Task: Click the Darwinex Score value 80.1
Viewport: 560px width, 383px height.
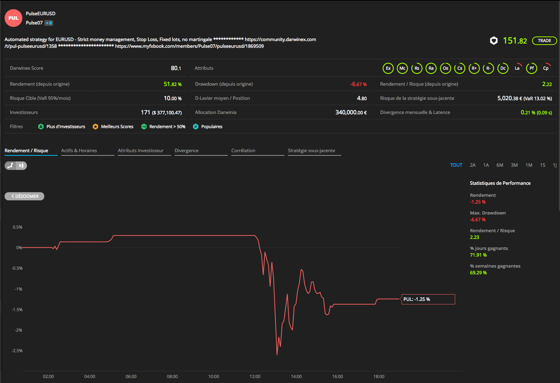Action: (x=176, y=68)
